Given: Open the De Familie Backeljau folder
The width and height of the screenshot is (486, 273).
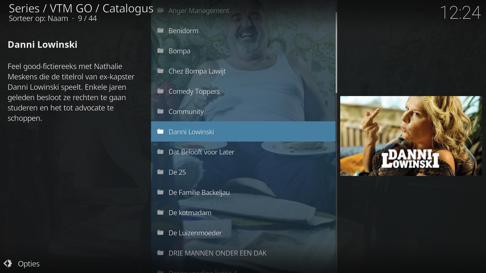Looking at the screenshot, I should (x=199, y=192).
